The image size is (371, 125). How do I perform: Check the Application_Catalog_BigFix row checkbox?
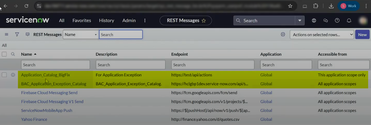pos(4,75)
